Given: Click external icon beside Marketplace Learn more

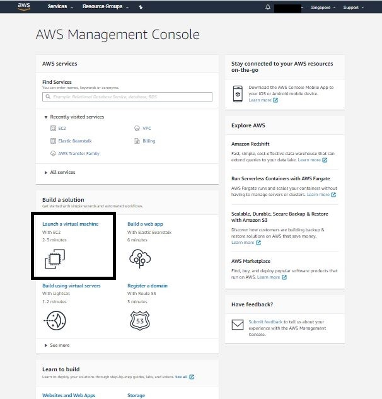Looking at the screenshot, I should coord(284,277).
